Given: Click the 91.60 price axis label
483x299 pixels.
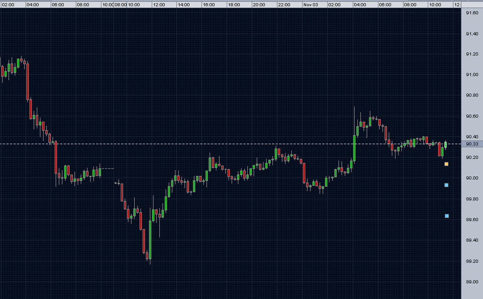Looking at the screenshot, I should pos(472,13).
